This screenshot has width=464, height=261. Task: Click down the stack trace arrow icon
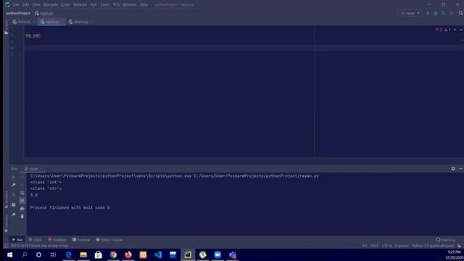[x=22, y=185]
